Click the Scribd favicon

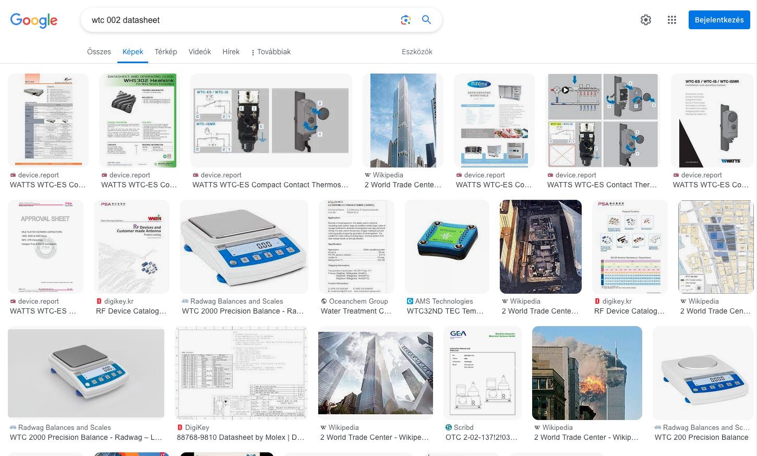(x=449, y=428)
